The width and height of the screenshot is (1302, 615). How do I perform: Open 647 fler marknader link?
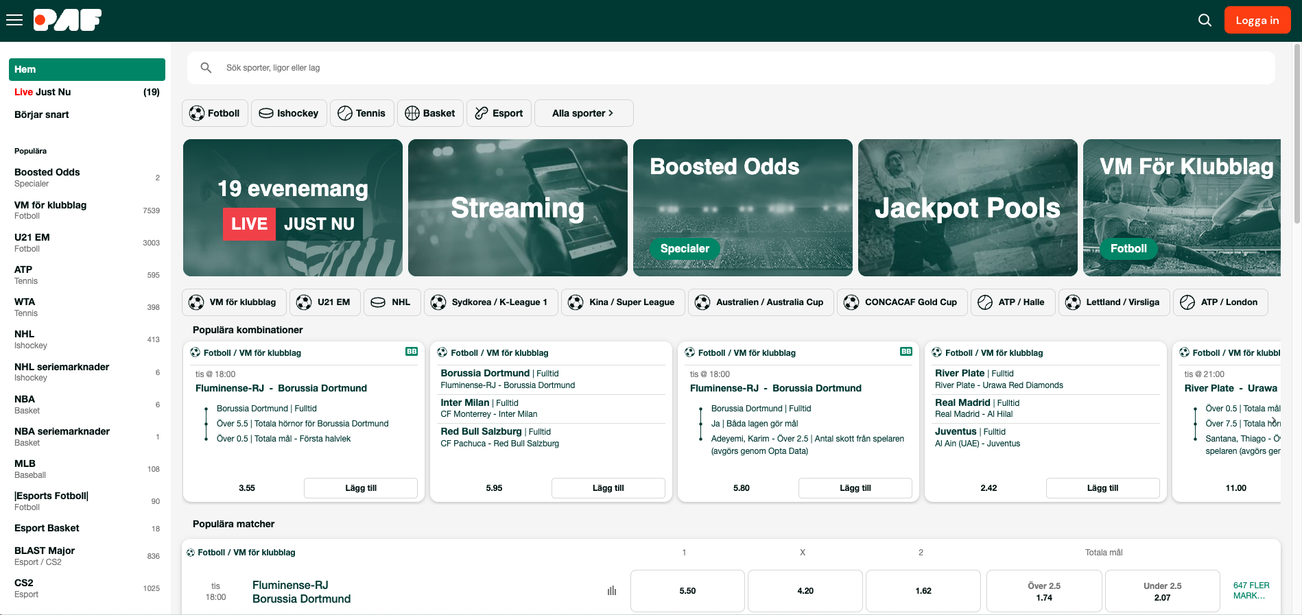1251,591
